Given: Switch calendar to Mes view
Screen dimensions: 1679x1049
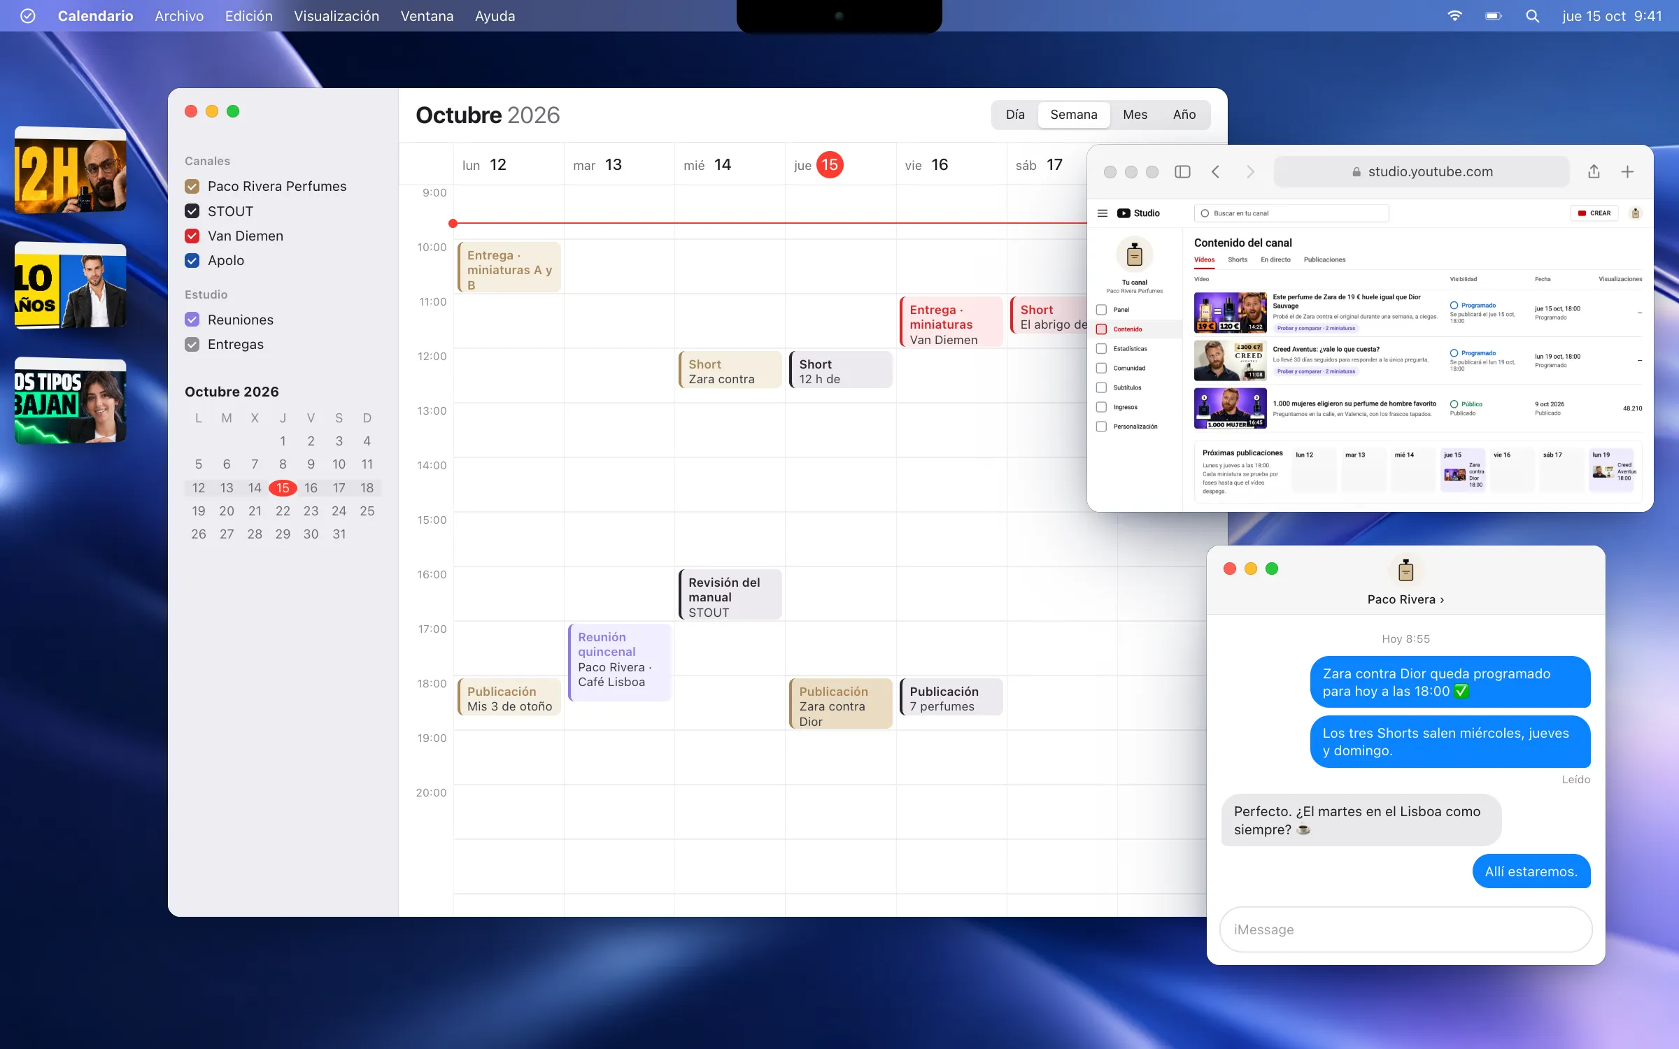Looking at the screenshot, I should tap(1135, 115).
